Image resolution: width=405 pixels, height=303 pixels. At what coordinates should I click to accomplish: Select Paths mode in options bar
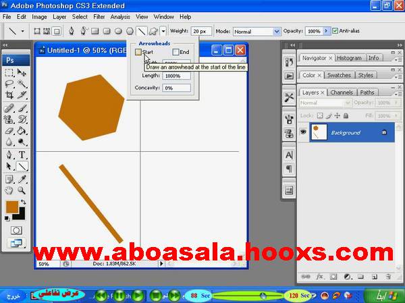(47, 31)
